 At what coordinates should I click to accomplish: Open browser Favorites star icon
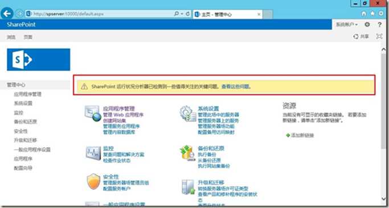[372, 14]
